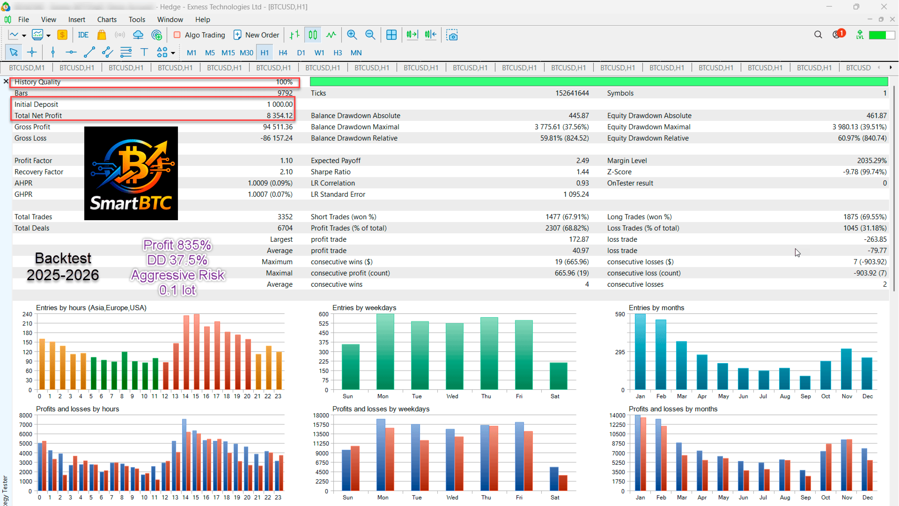Viewport: 899px width, 506px height.
Task: Switch chart to line chart view
Action: (331, 35)
